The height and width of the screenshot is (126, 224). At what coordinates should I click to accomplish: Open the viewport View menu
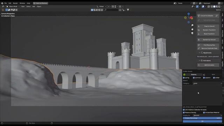23,7
